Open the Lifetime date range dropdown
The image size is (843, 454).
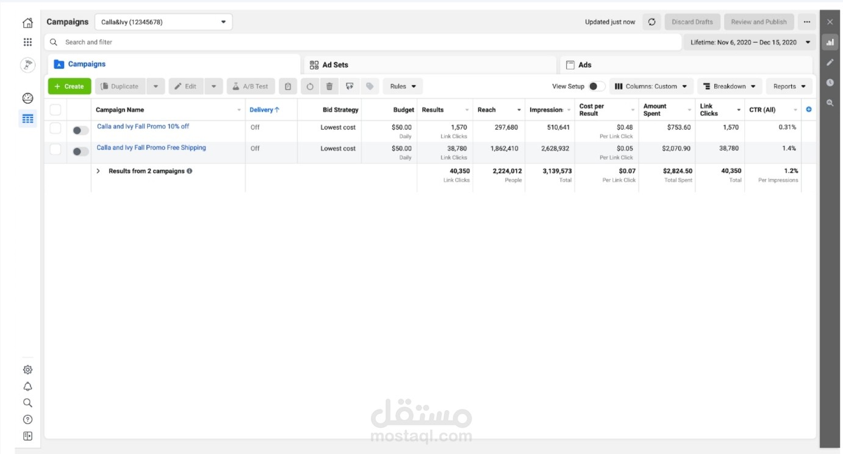750,43
